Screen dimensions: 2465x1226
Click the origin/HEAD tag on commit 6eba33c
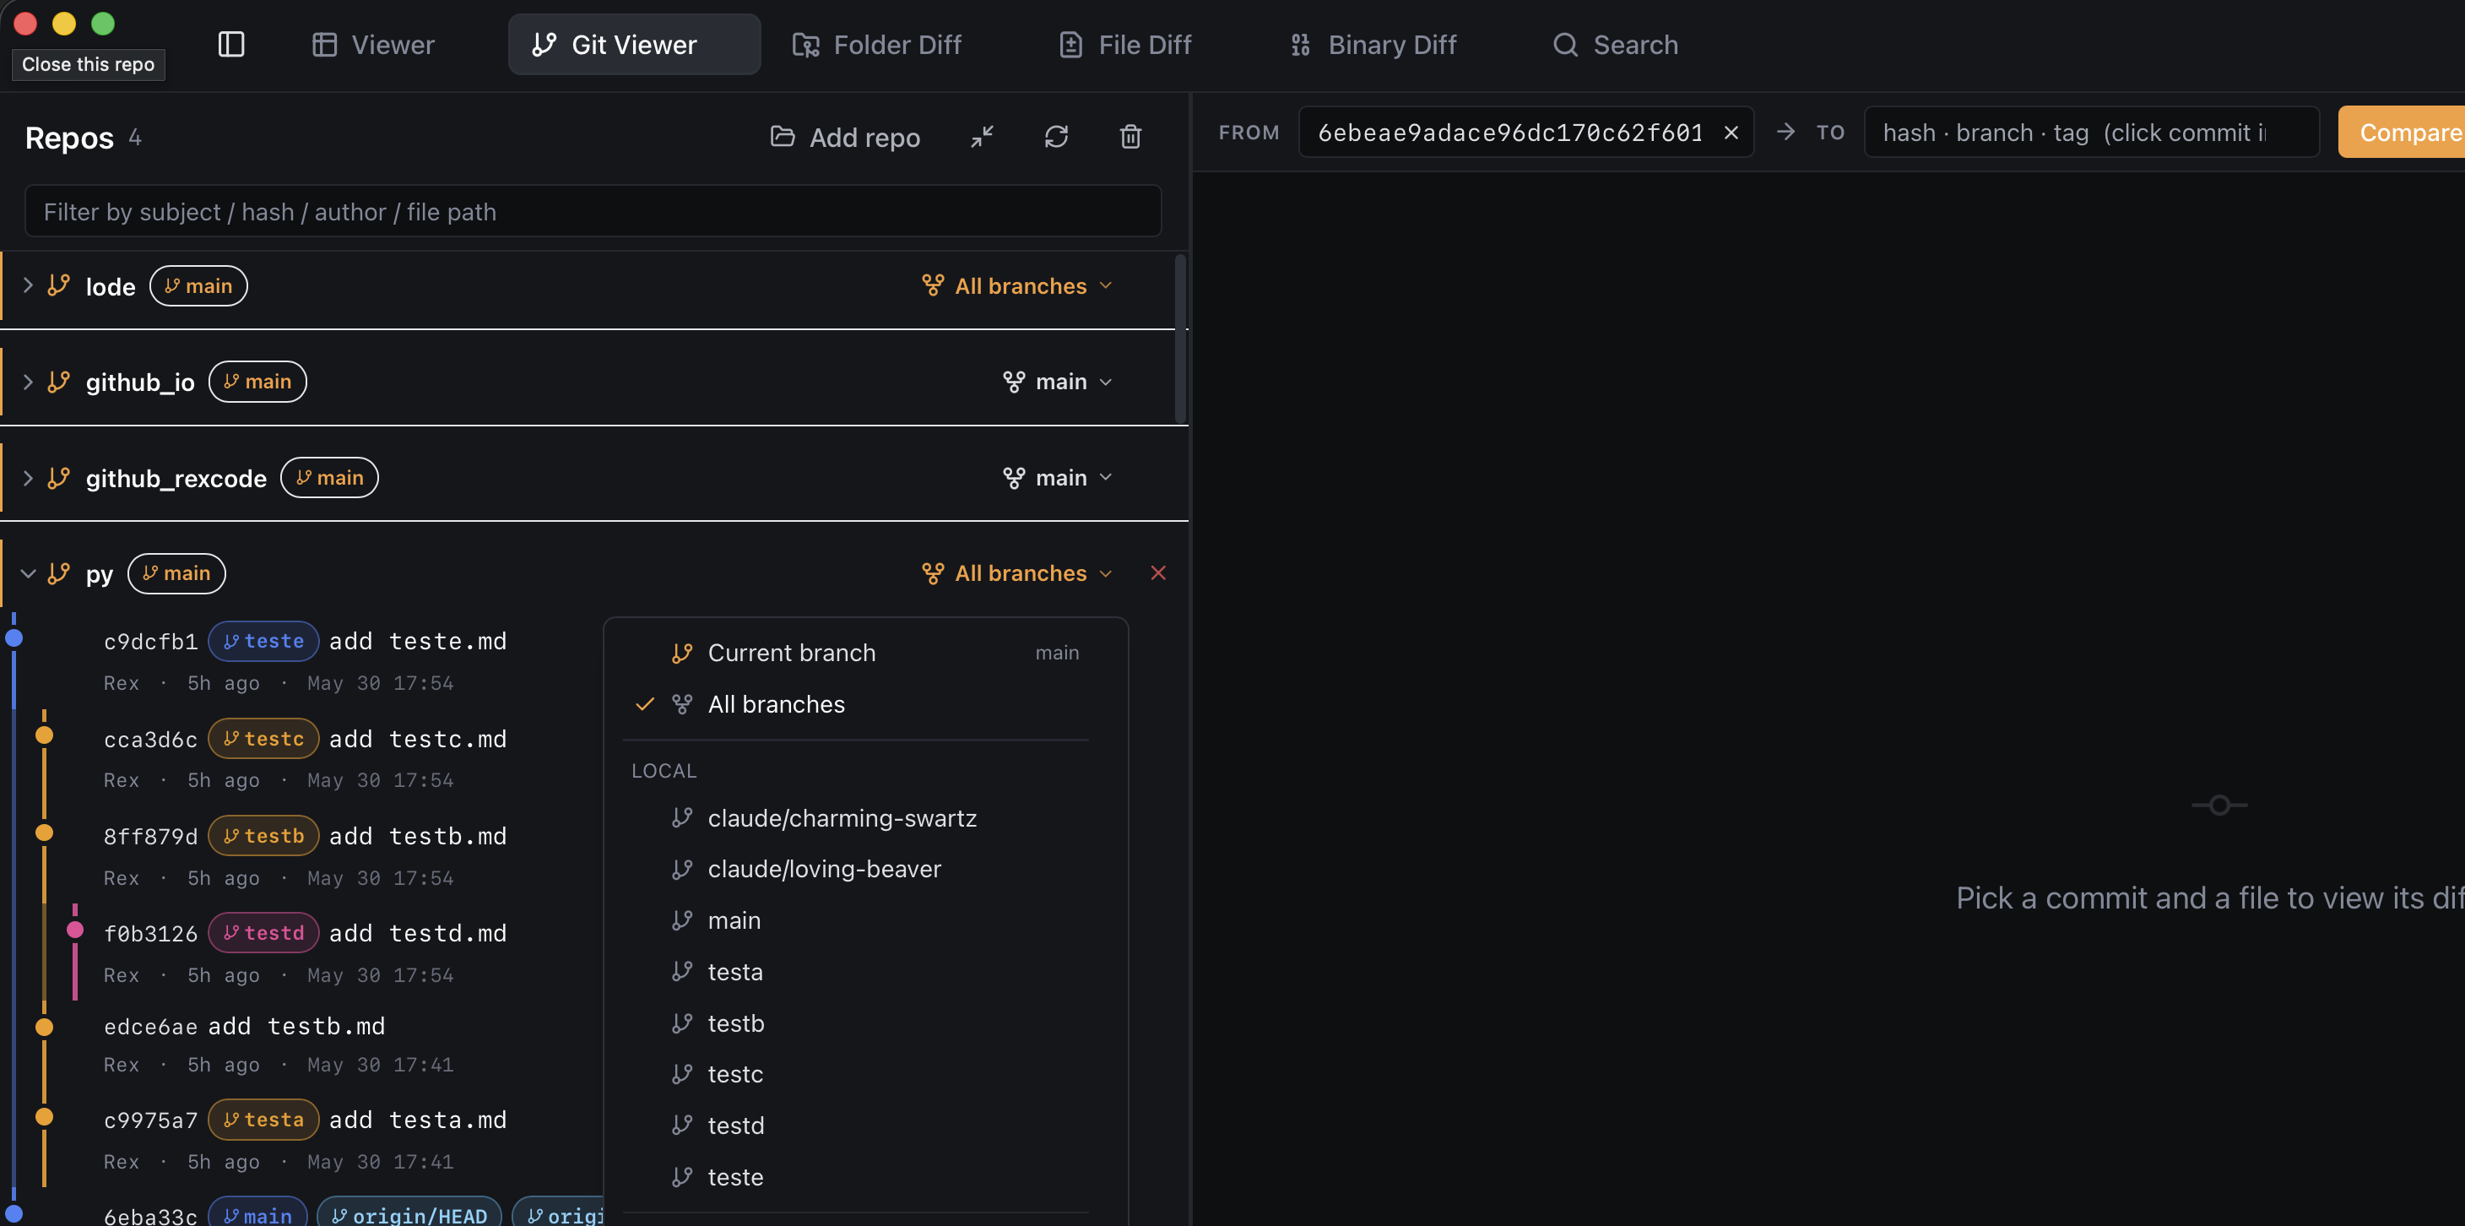click(x=409, y=1213)
